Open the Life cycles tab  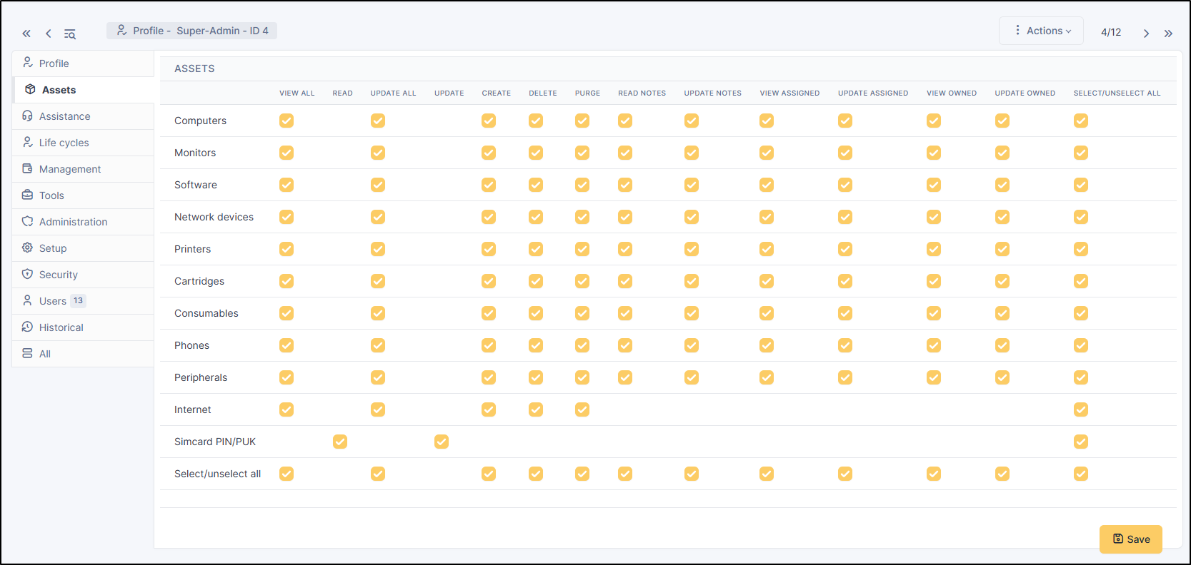click(x=64, y=143)
